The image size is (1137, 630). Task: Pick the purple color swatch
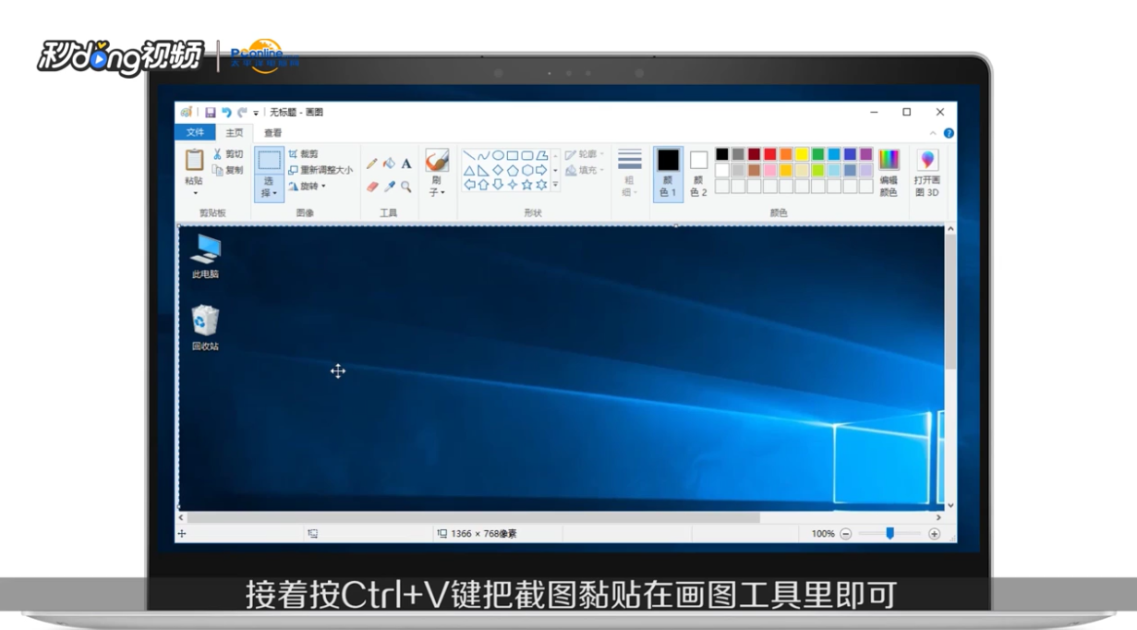coord(865,154)
